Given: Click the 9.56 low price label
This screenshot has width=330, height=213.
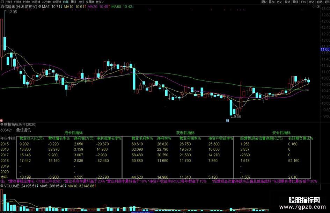Looking at the screenshot, I should (x=237, y=116).
